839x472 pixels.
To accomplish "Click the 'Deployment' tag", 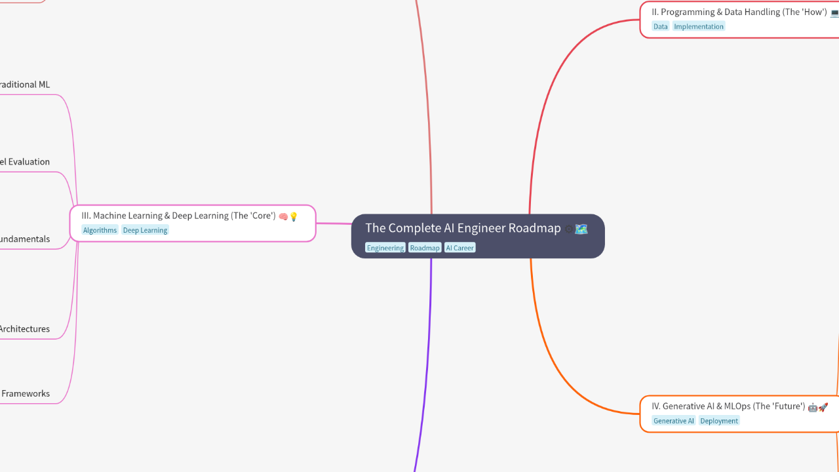I will point(719,421).
